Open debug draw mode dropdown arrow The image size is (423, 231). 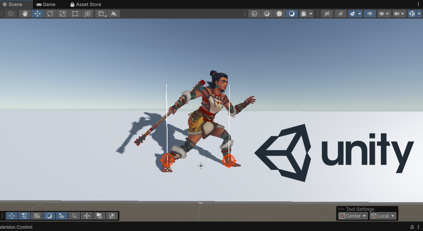click(311, 14)
